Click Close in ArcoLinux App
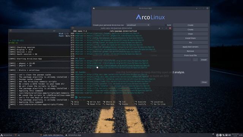The height and width of the screenshot is (137, 243). click(204, 82)
